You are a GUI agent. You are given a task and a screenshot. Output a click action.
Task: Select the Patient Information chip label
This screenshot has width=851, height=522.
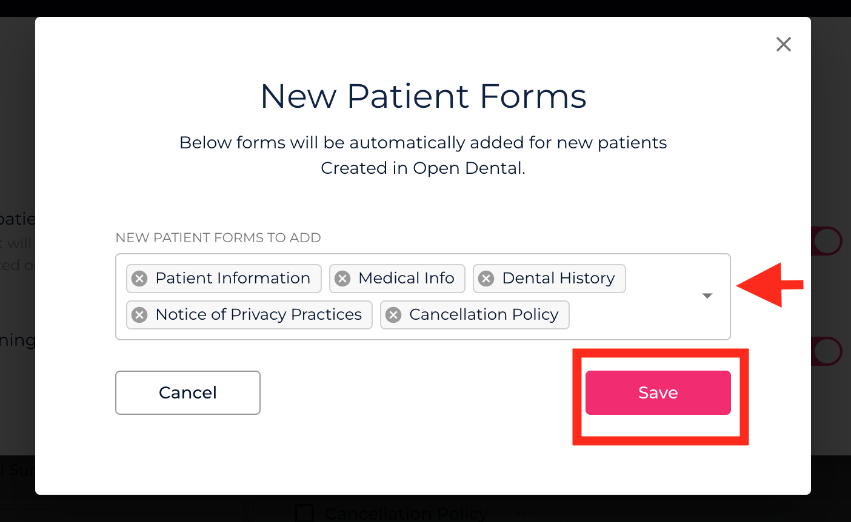tap(233, 279)
